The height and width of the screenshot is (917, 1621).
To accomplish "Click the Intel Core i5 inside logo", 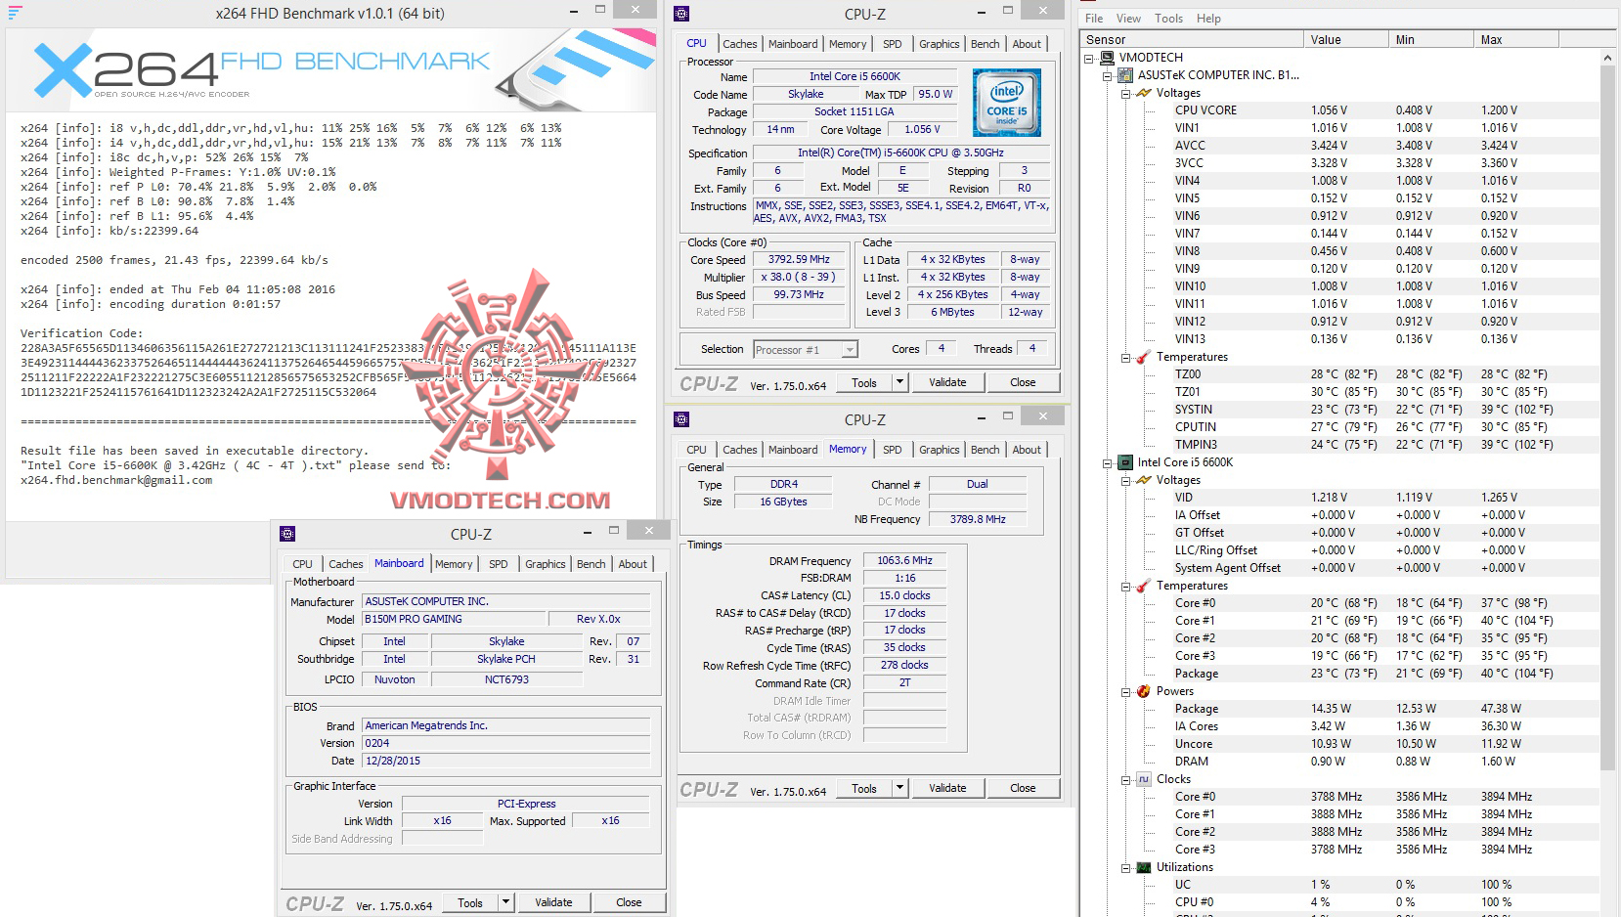I will point(1006,103).
